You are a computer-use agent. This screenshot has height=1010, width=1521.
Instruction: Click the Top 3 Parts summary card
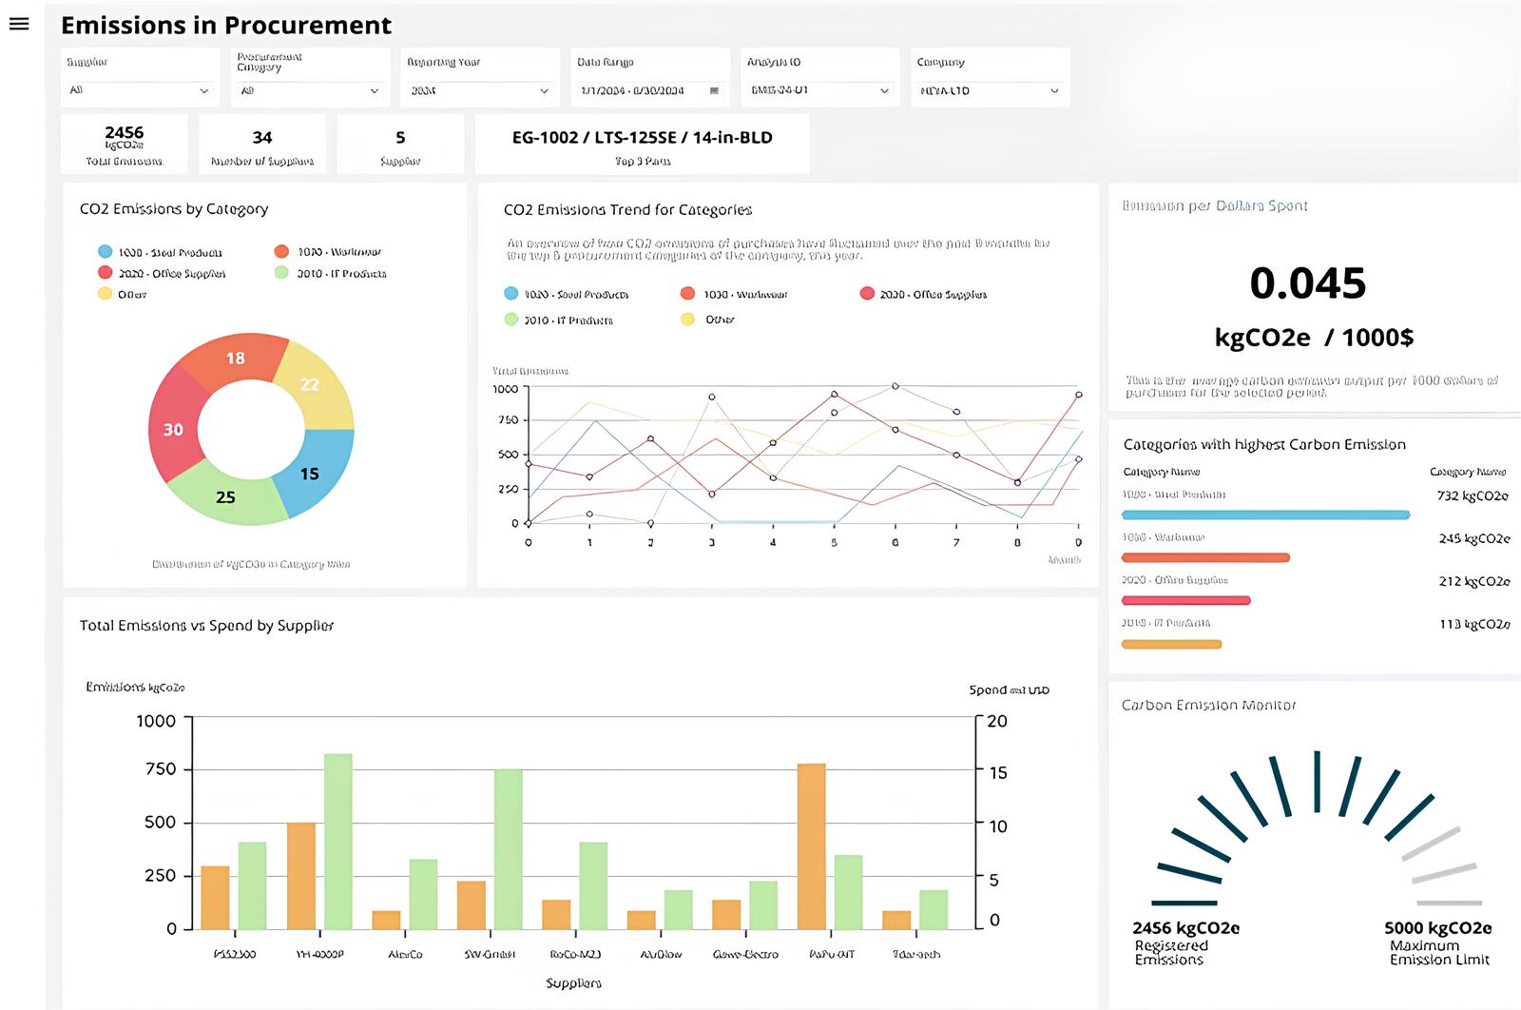(x=642, y=144)
